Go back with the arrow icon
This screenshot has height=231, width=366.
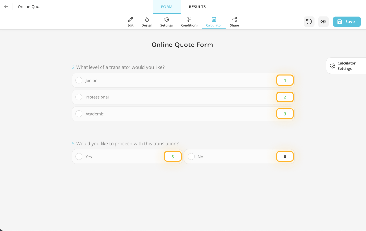[x=6, y=6]
